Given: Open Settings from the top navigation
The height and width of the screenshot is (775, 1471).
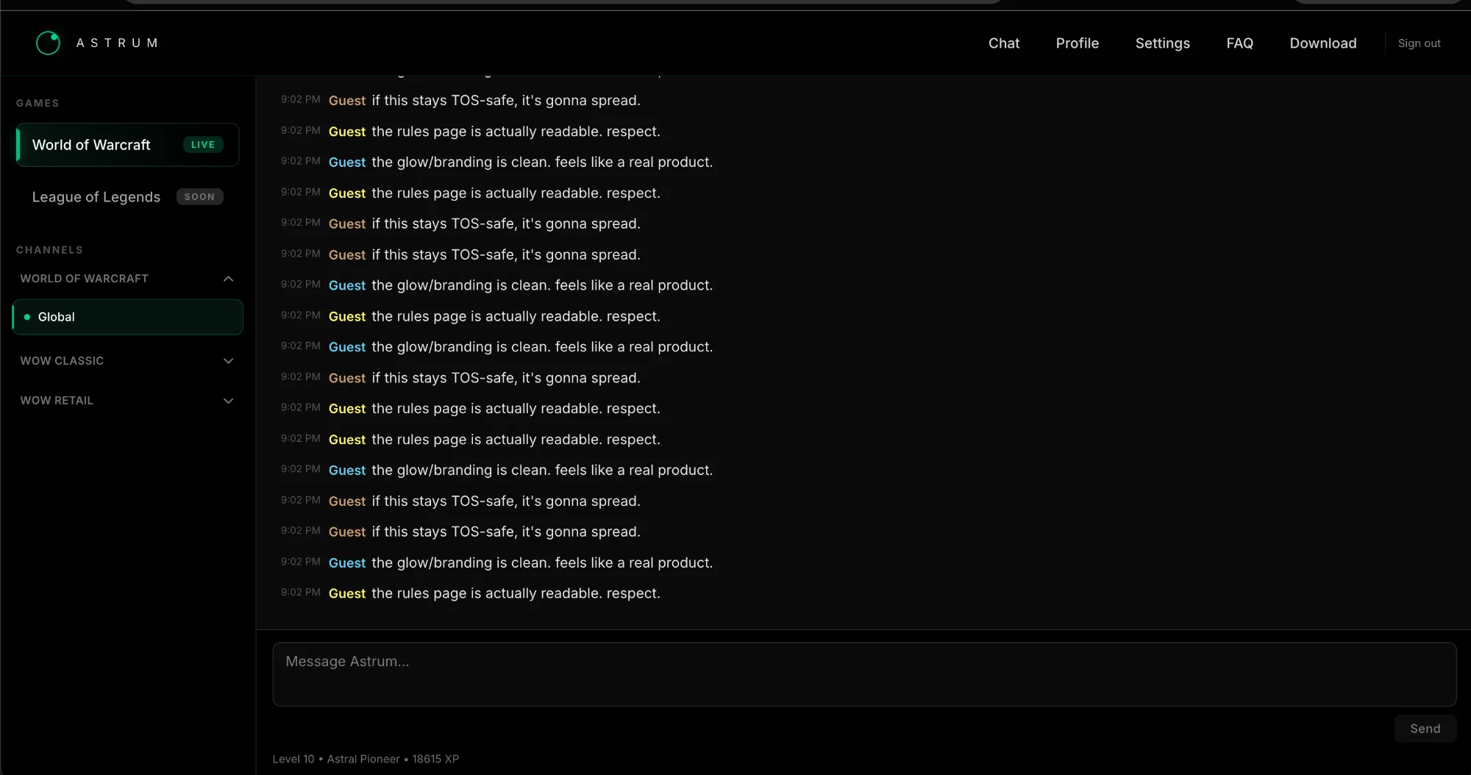Looking at the screenshot, I should (x=1162, y=43).
